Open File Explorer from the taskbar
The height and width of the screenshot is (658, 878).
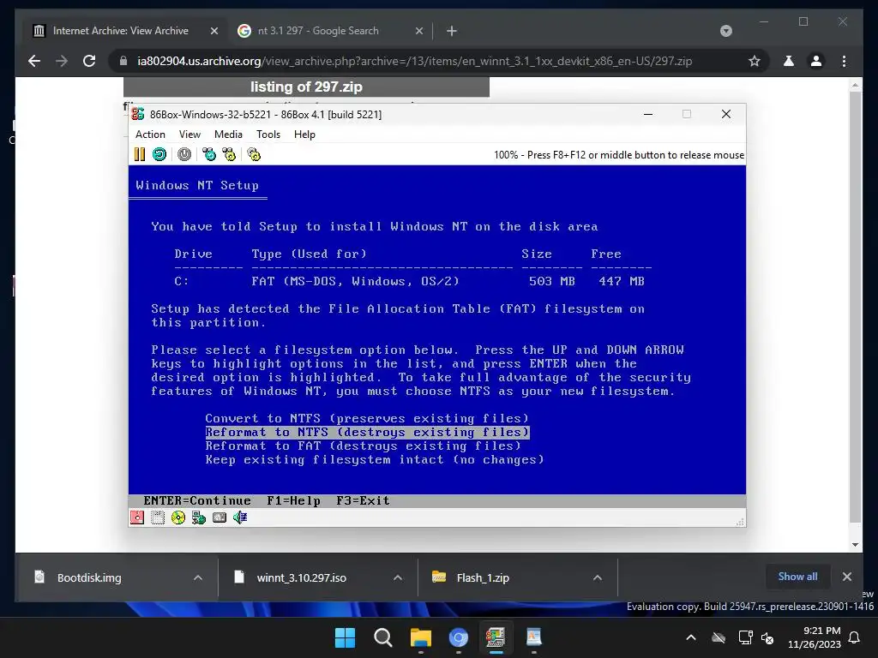(420, 637)
